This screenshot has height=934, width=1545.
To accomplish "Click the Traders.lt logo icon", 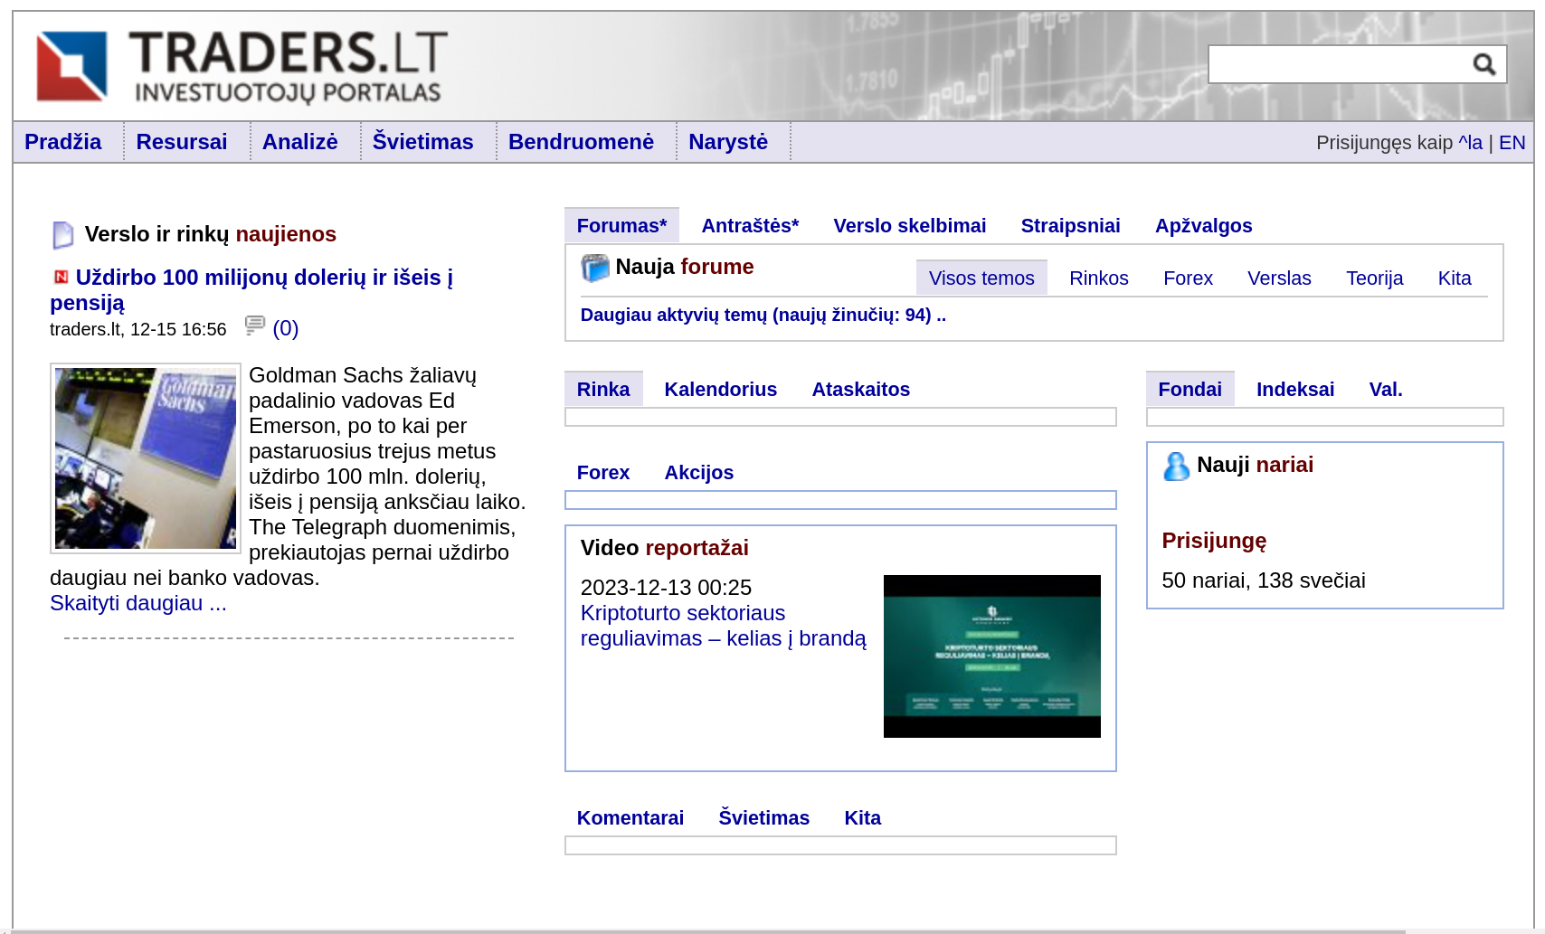I will click(x=71, y=66).
